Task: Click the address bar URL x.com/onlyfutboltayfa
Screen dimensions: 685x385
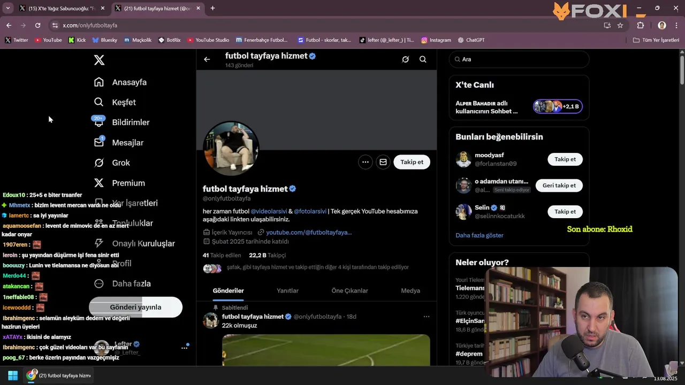Action: 90,26
